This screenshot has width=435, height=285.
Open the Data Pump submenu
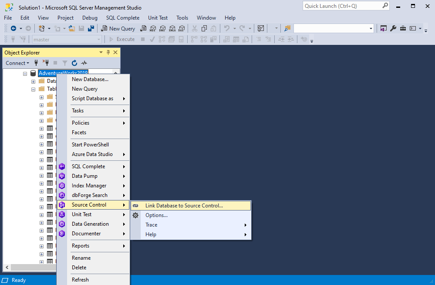point(93,176)
